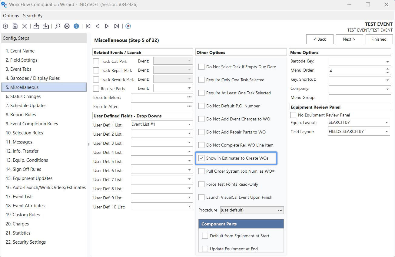The width and height of the screenshot is (395, 257).
Task: Enable Track Cal. Perf. checkbox
Action: coord(96,61)
